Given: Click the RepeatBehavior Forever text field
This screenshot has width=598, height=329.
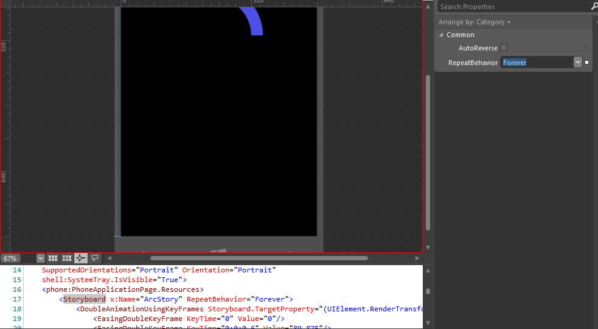Looking at the screenshot, I should [x=535, y=63].
